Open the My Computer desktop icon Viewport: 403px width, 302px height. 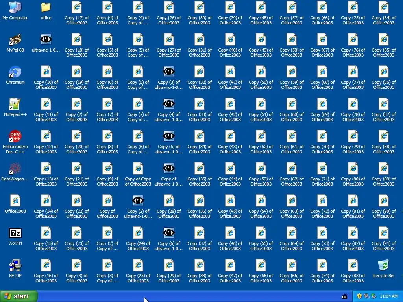(x=15, y=7)
